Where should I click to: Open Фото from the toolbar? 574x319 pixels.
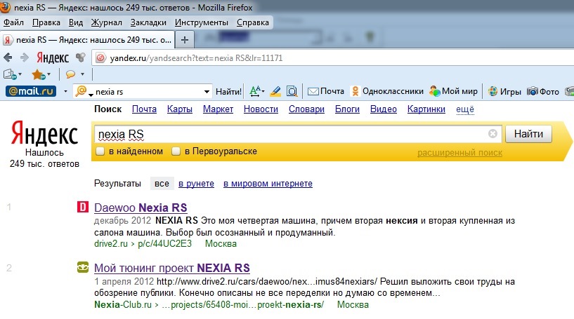coord(543,91)
